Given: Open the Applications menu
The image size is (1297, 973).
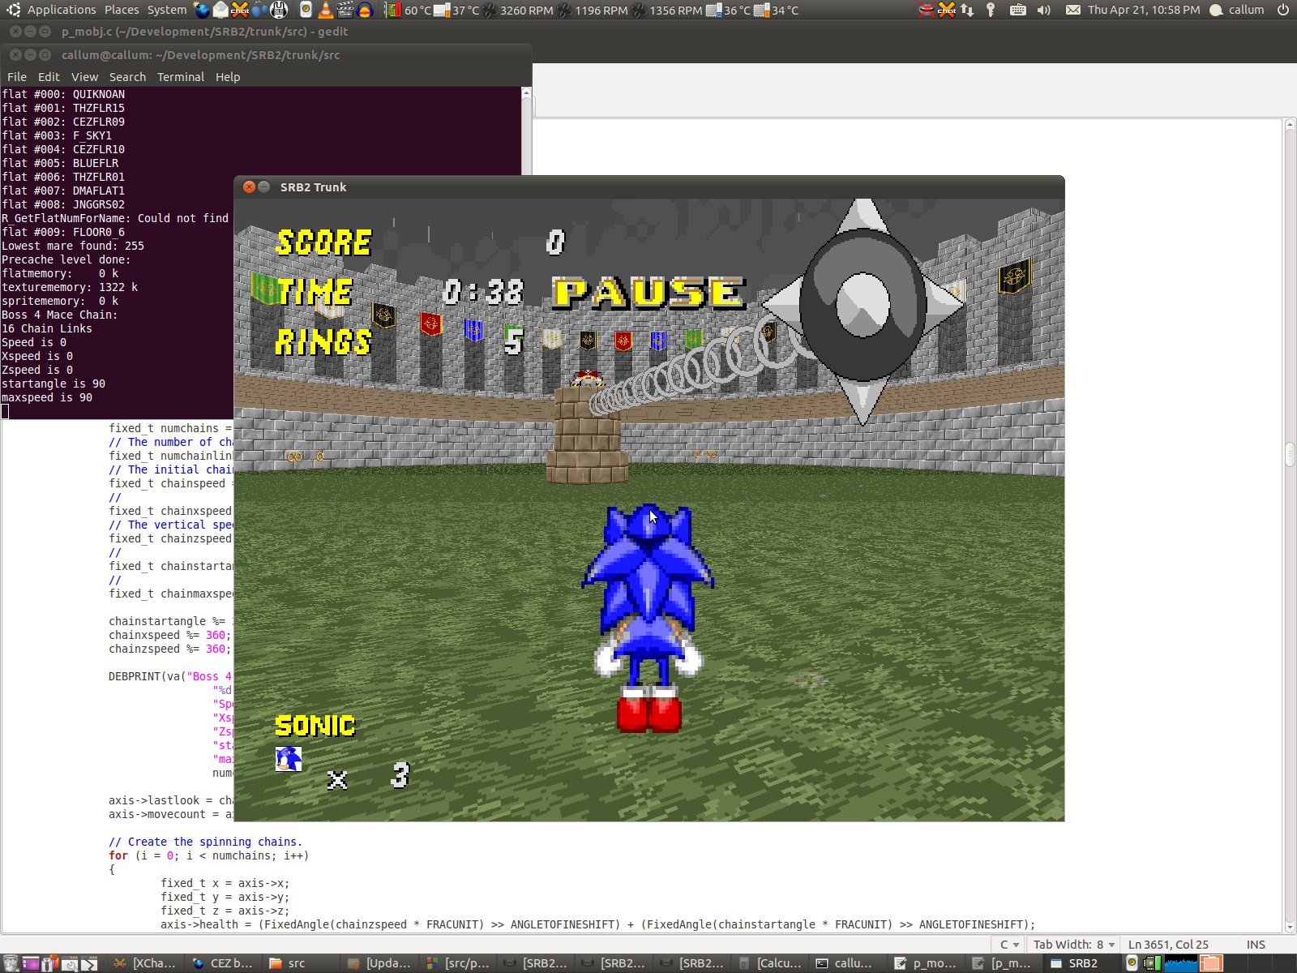Looking at the screenshot, I should click(x=61, y=10).
